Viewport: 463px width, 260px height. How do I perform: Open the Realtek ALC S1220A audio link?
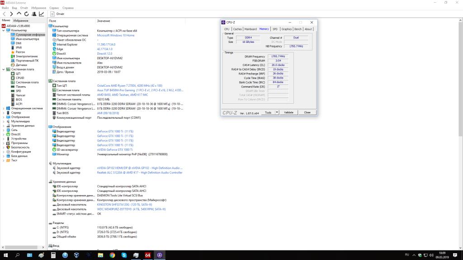pos(140,173)
